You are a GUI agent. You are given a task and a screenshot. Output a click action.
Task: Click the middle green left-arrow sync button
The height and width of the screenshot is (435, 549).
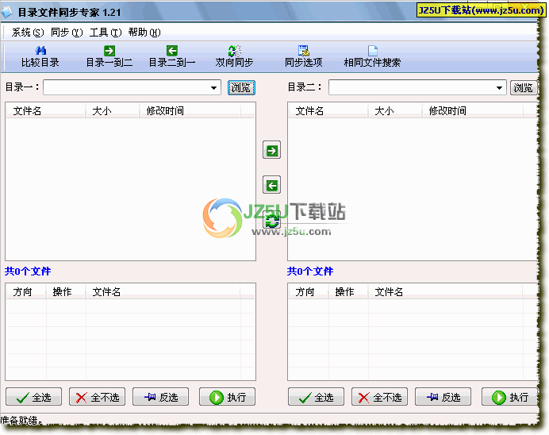[271, 185]
